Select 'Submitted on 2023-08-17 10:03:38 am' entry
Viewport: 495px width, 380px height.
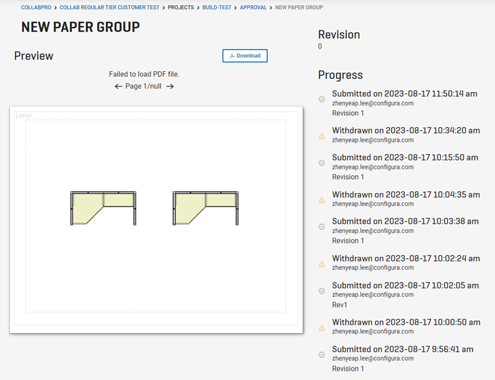pos(405,221)
